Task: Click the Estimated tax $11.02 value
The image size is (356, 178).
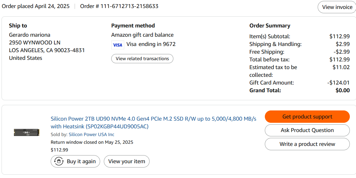Action: (x=341, y=67)
